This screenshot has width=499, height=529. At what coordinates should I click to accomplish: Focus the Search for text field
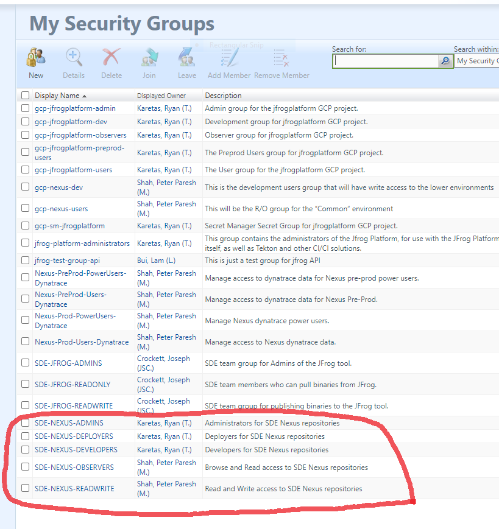pyautogui.click(x=386, y=61)
